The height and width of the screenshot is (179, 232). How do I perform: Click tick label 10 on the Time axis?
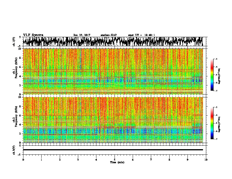click(x=206, y=160)
